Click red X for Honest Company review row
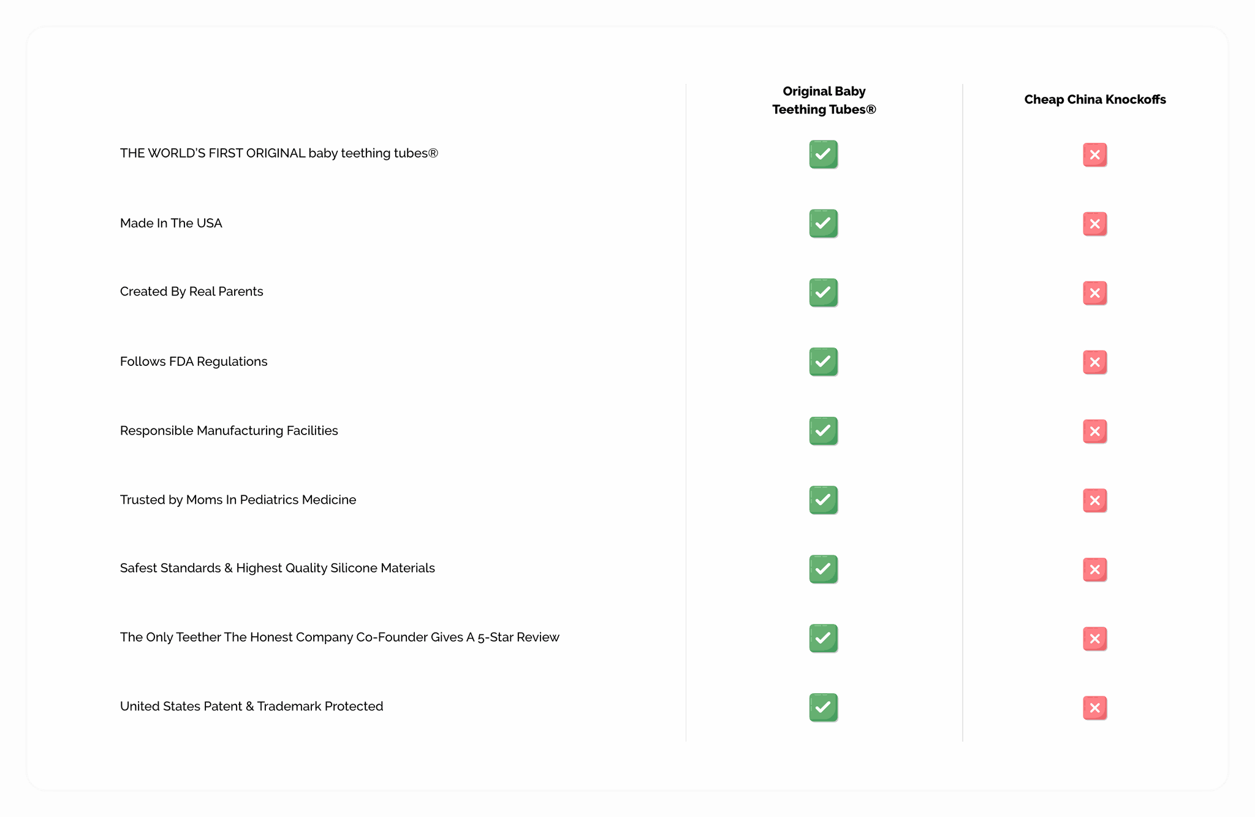The image size is (1255, 817). click(1094, 639)
